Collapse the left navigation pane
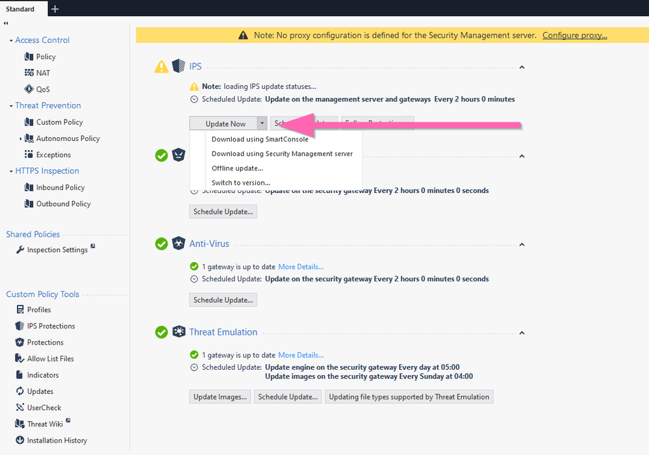The width and height of the screenshot is (649, 455). [x=6, y=23]
